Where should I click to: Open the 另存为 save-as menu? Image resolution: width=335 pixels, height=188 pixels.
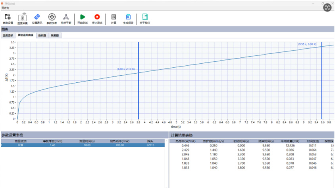click(5, 8)
